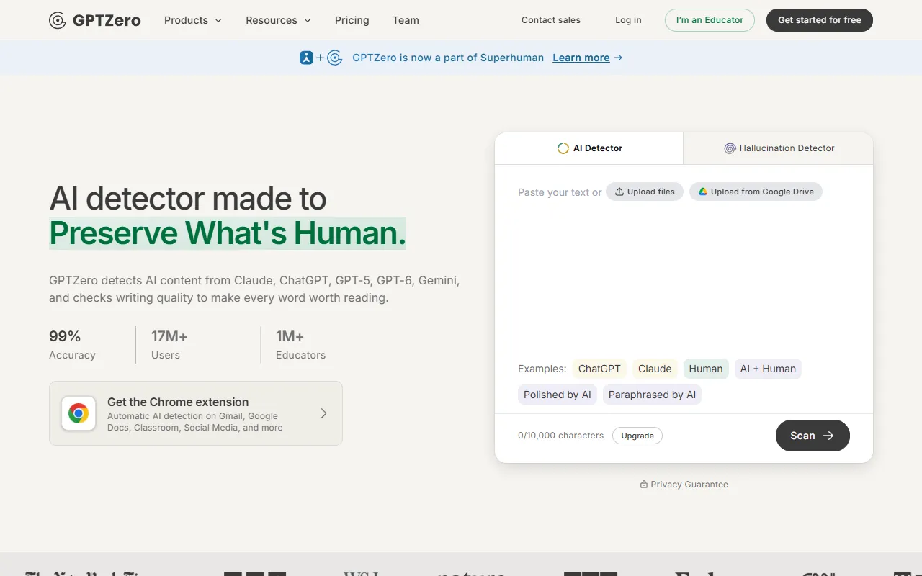
Task: Load the Human example text
Action: coord(706,369)
